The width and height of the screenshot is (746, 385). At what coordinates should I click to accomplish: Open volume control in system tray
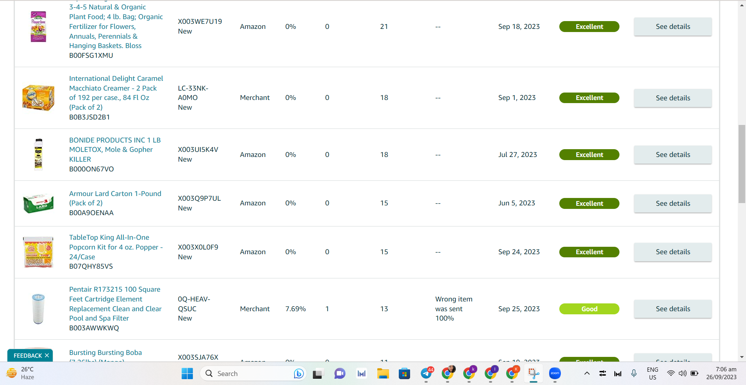click(x=683, y=374)
